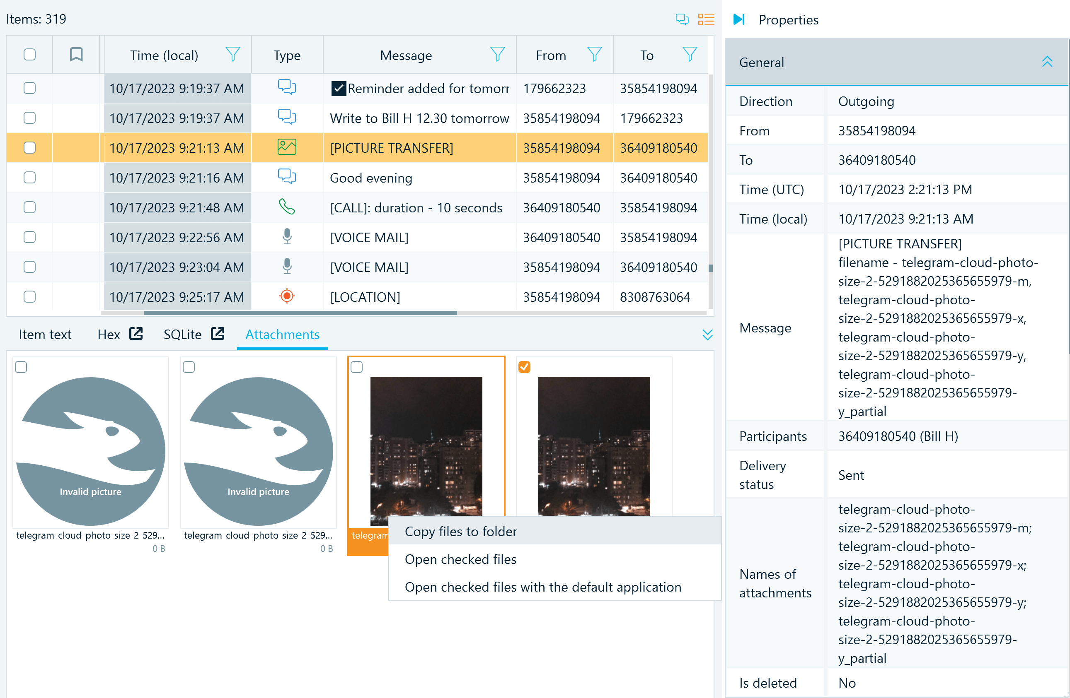The image size is (1070, 698).
Task: Open SQLite view in external window
Action: [218, 334]
